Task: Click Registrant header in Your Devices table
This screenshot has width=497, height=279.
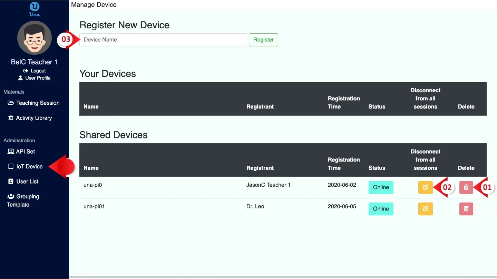Action: click(x=260, y=107)
